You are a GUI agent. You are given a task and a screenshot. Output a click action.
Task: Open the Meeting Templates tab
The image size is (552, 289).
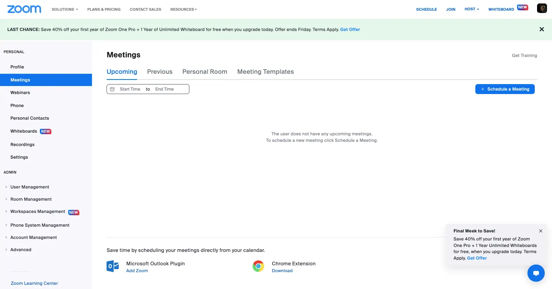pos(265,71)
